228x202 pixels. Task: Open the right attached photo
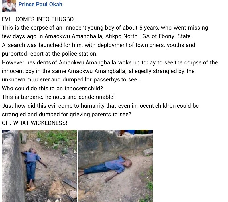[115, 166]
